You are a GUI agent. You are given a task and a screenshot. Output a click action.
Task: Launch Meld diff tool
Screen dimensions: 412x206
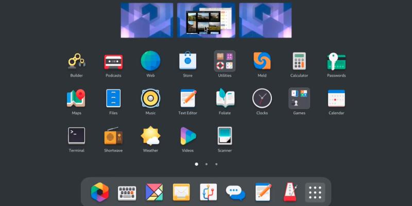click(x=262, y=61)
